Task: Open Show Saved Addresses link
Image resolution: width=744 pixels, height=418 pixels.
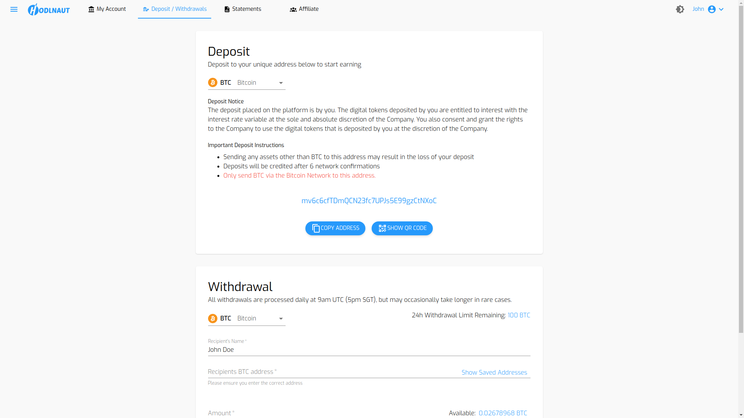Action: coord(494,372)
